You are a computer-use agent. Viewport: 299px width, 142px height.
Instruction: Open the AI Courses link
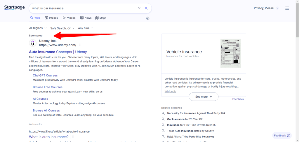40,99
